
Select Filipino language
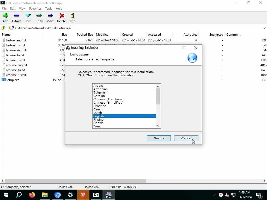point(124,120)
